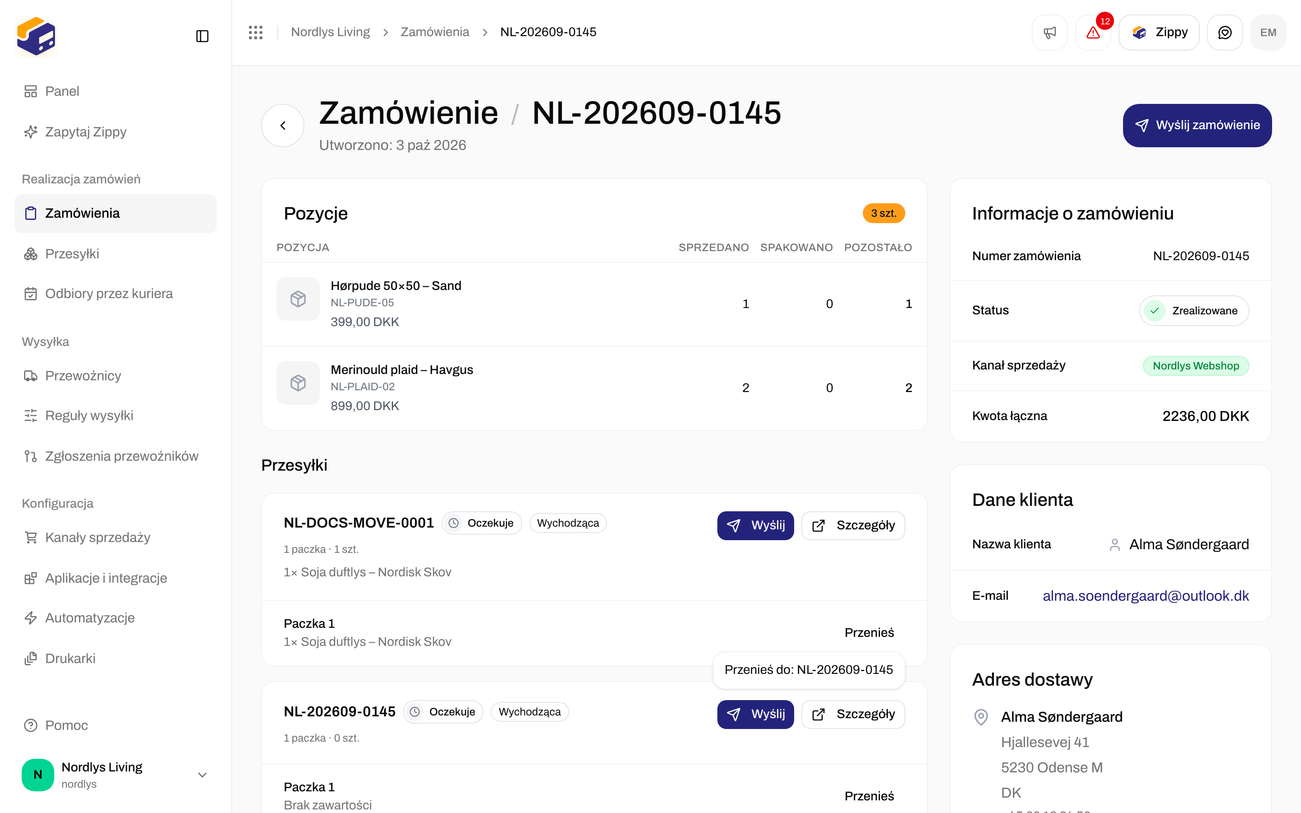Click the app logo in sidebar

tap(36, 36)
